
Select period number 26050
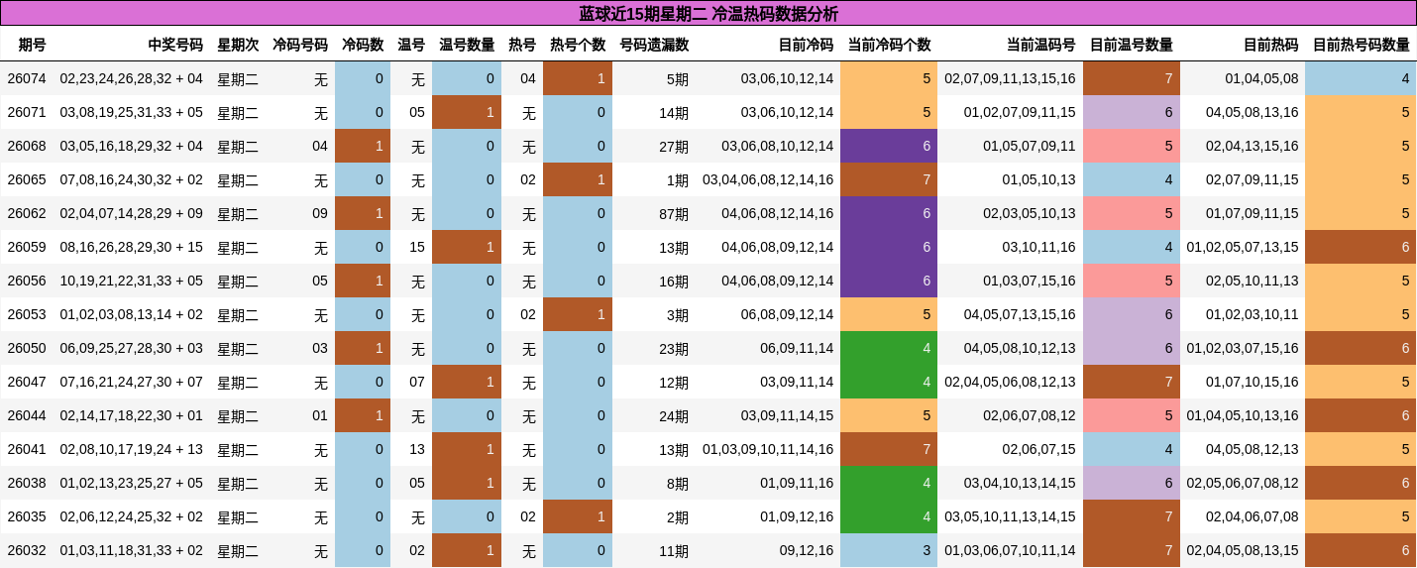27,348
